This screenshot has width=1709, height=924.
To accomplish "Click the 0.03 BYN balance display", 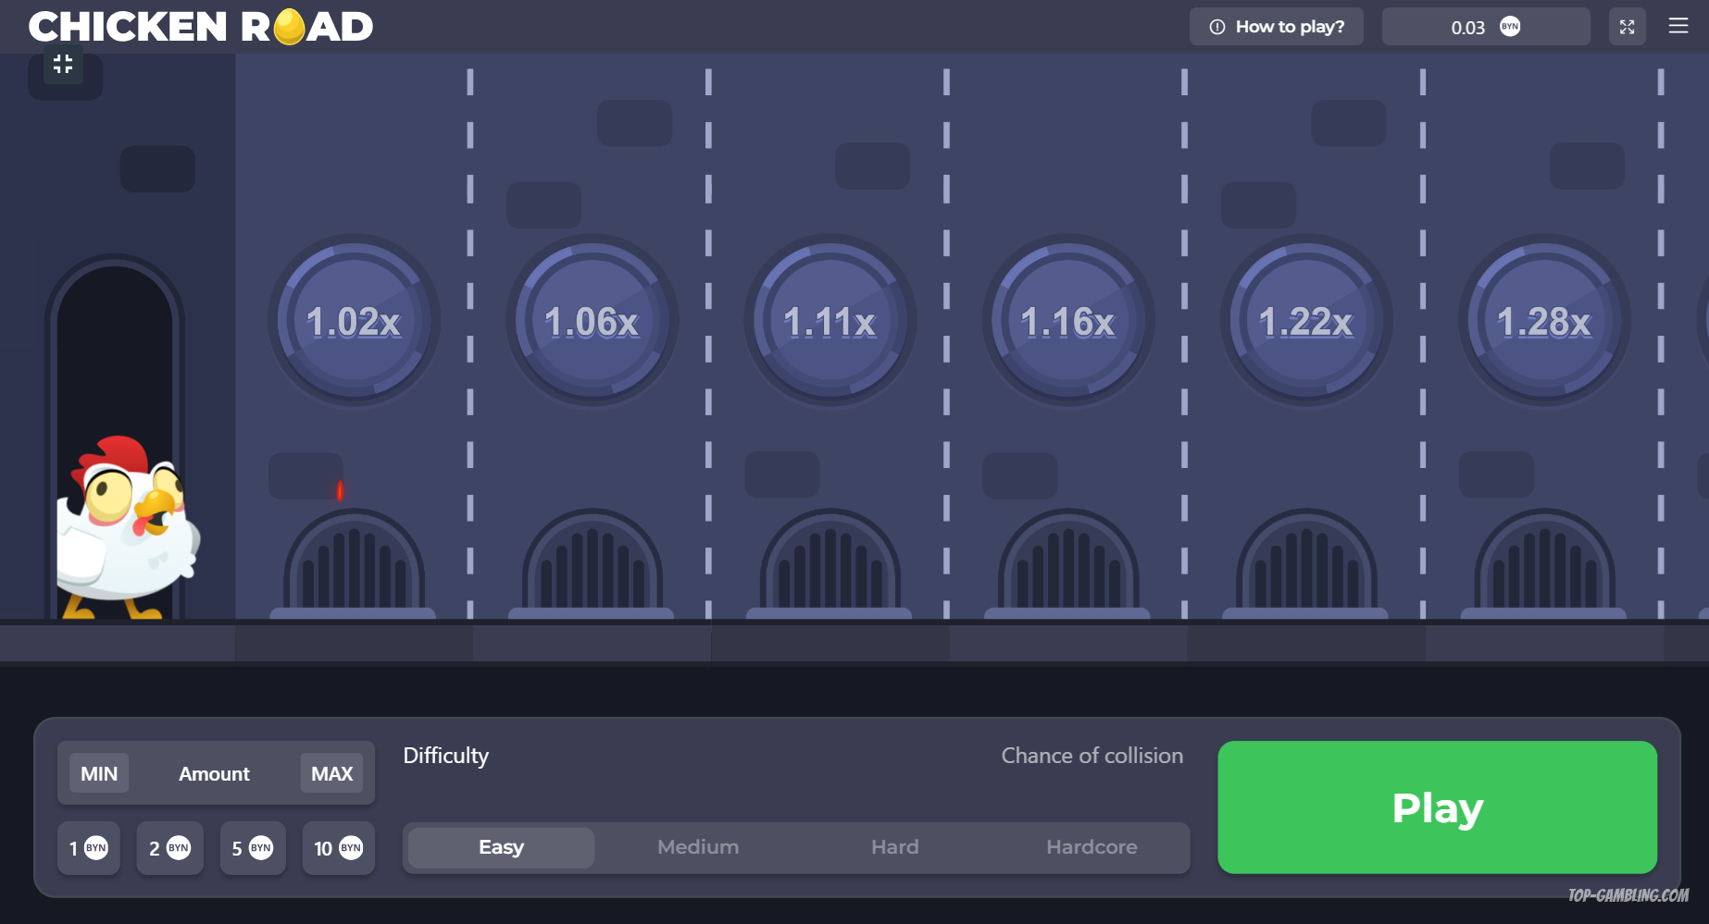I will click(1485, 27).
